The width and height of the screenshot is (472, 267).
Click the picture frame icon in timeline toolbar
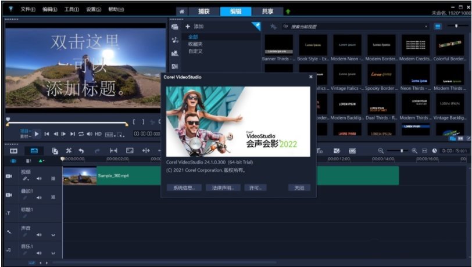coord(130,151)
